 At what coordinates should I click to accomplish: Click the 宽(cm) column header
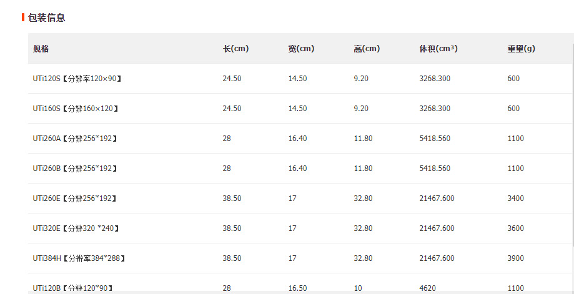pos(301,49)
